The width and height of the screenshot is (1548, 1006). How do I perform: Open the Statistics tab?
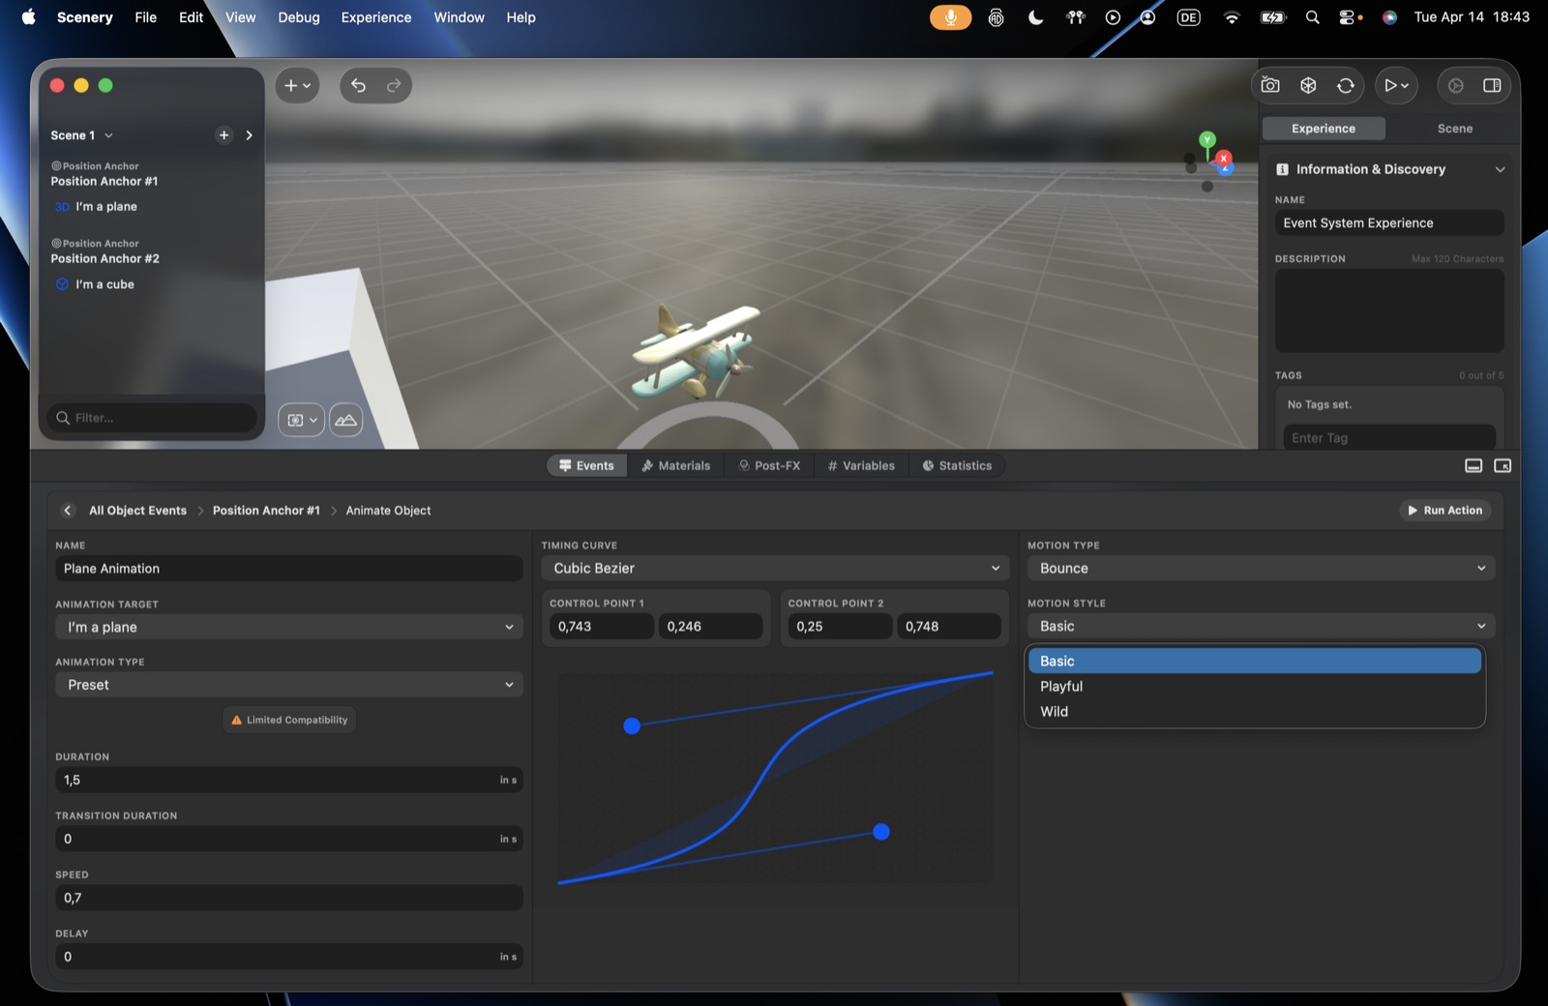coord(957,465)
